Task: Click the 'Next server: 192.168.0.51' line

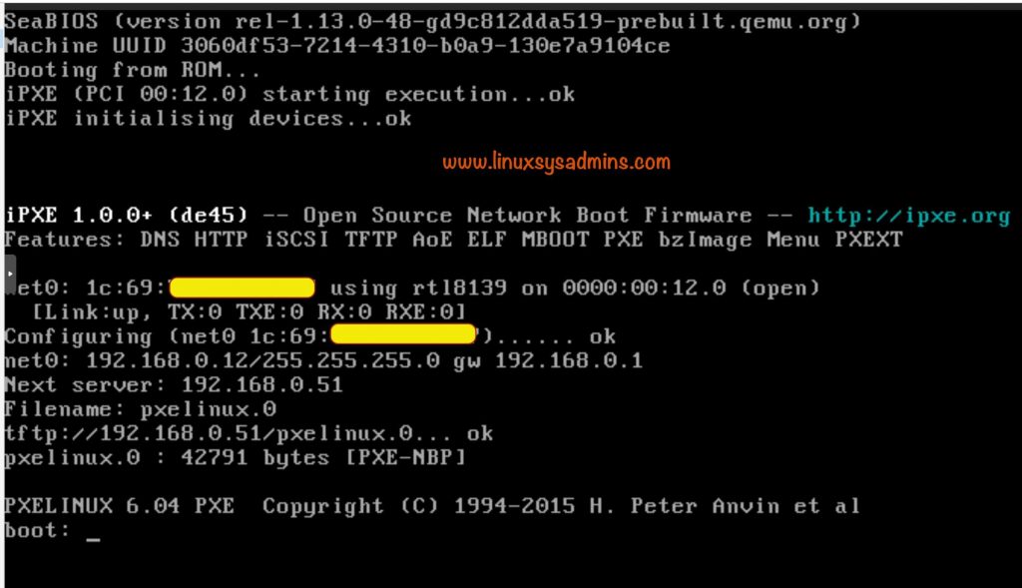Action: coord(174,384)
